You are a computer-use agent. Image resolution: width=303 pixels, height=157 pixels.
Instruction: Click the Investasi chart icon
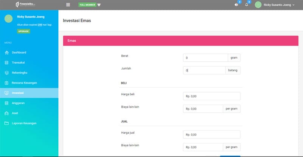tap(6, 93)
